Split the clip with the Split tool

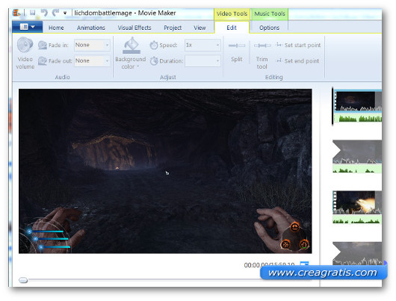coord(237,52)
